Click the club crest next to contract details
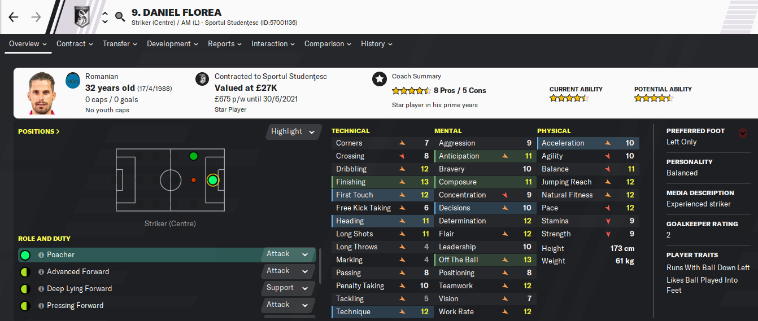758x321 pixels. coord(202,79)
